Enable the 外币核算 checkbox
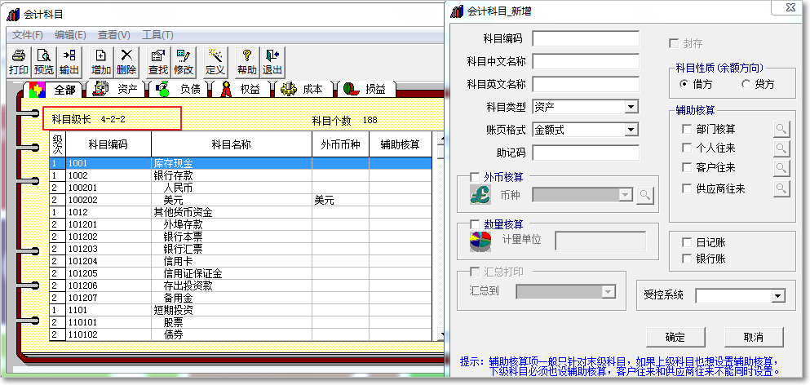Viewport: 810px width, 385px height. click(476, 177)
